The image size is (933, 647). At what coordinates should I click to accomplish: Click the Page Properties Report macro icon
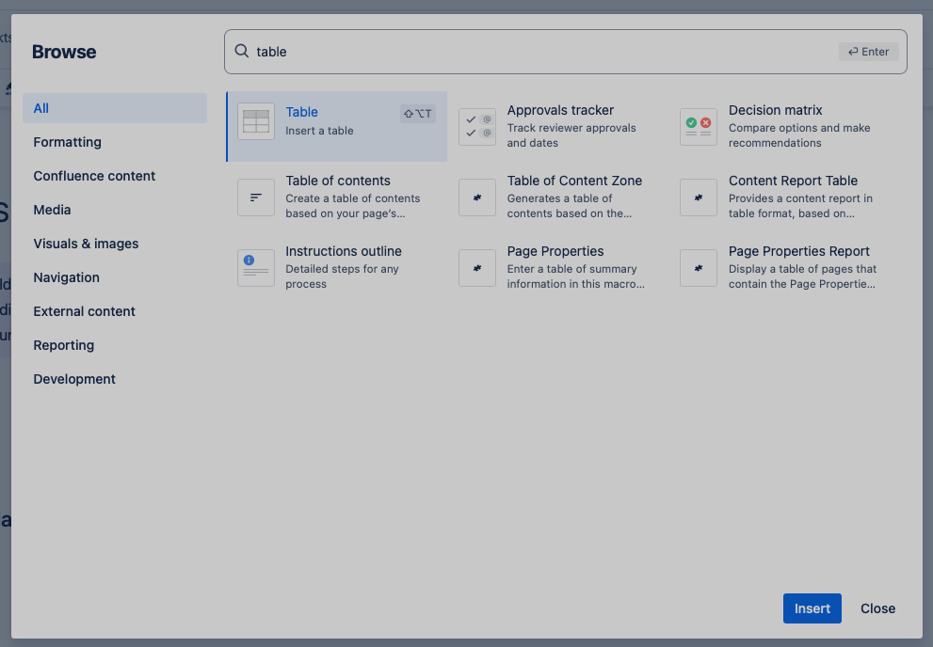click(x=699, y=268)
